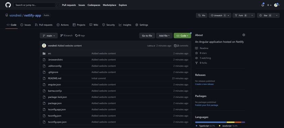Image resolution: width=284 pixels, height=128 pixels.
Task: Click the Unwatch button
Action: [x=218, y=15]
